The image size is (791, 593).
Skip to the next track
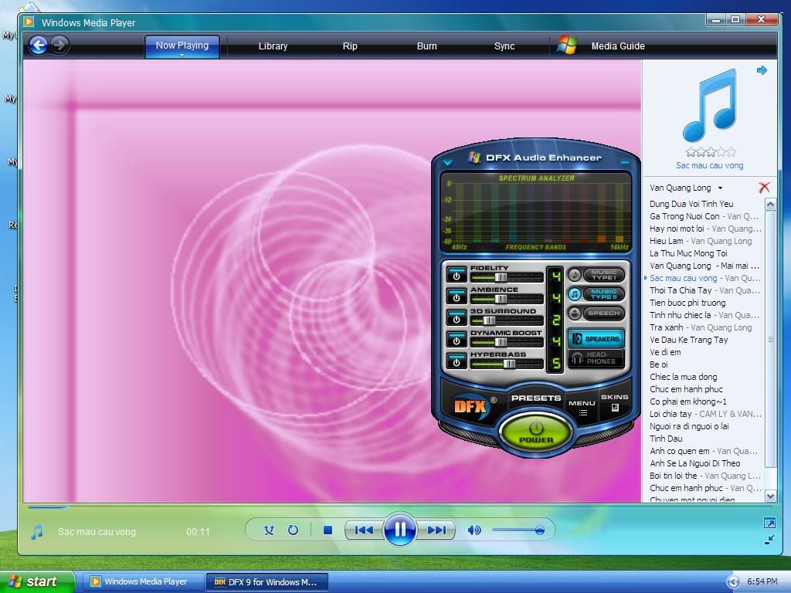coord(436,530)
